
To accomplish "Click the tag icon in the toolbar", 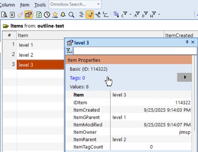I will point(20,14).
